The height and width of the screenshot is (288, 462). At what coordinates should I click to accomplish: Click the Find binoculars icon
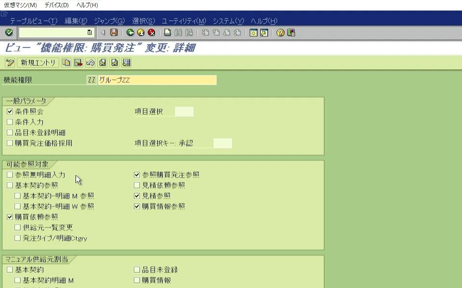pyautogui.click(x=178, y=32)
